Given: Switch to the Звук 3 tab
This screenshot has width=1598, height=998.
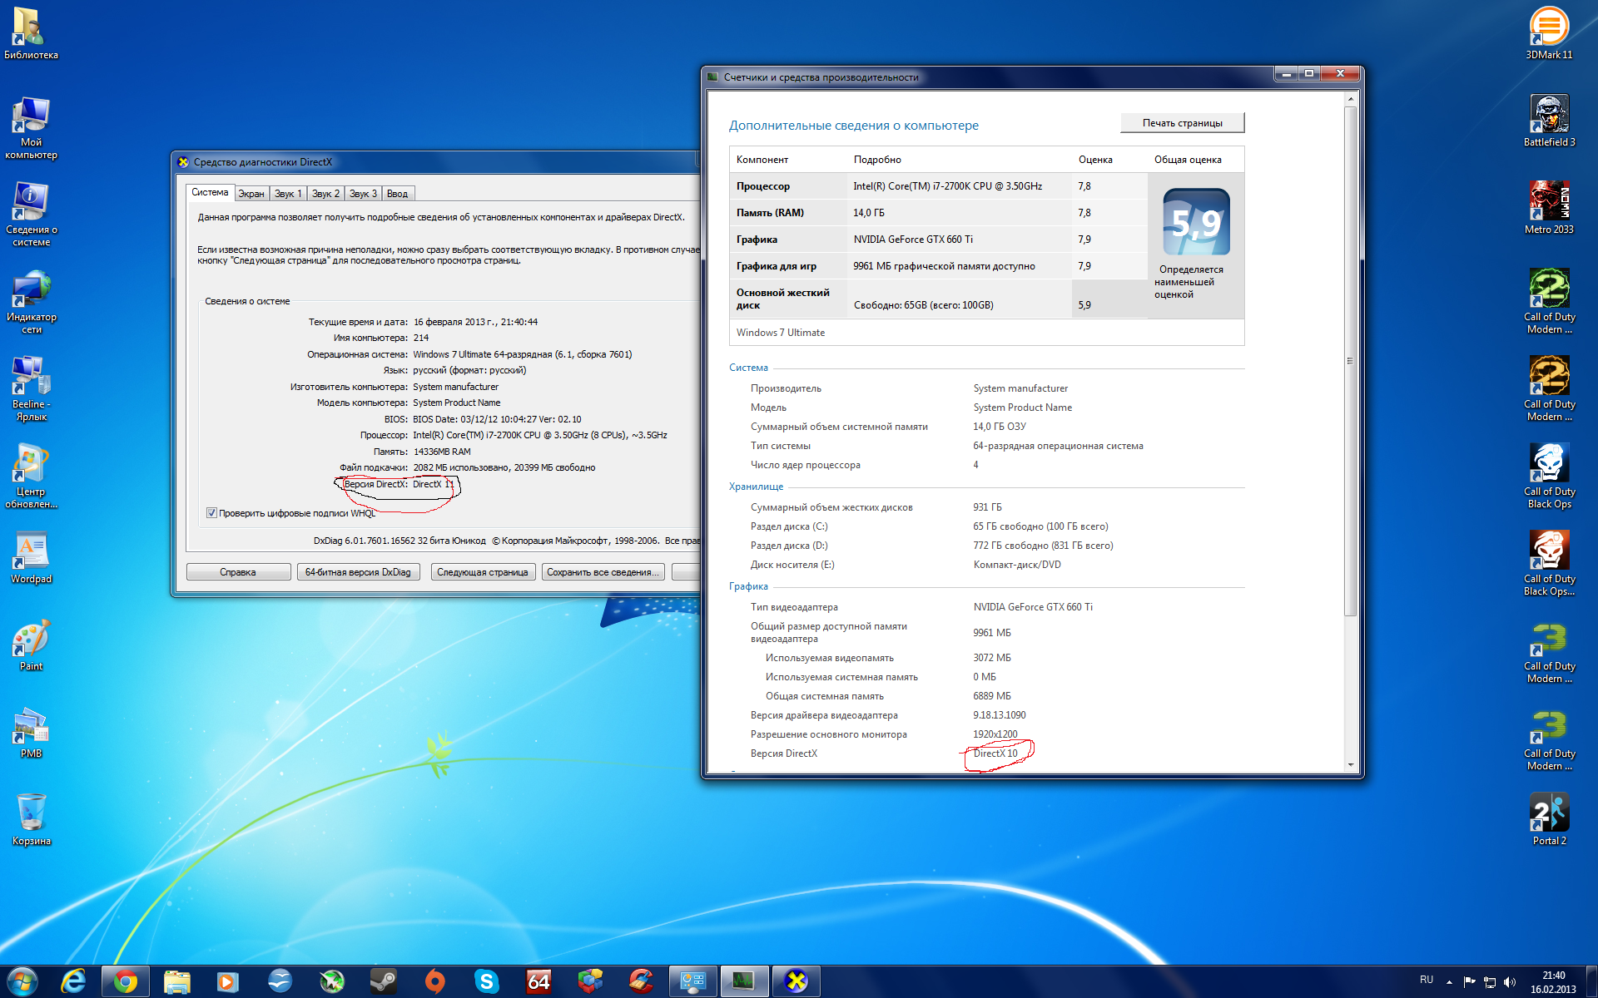Looking at the screenshot, I should [x=363, y=194].
